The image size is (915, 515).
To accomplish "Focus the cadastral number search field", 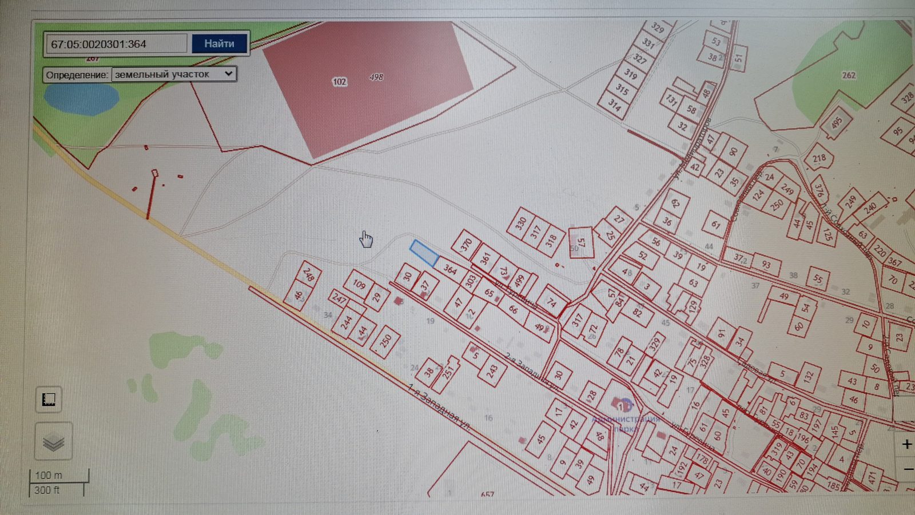I will coord(117,44).
